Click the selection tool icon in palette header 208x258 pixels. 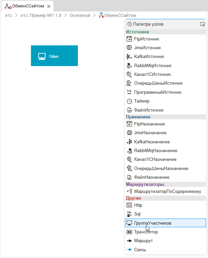[202, 24]
